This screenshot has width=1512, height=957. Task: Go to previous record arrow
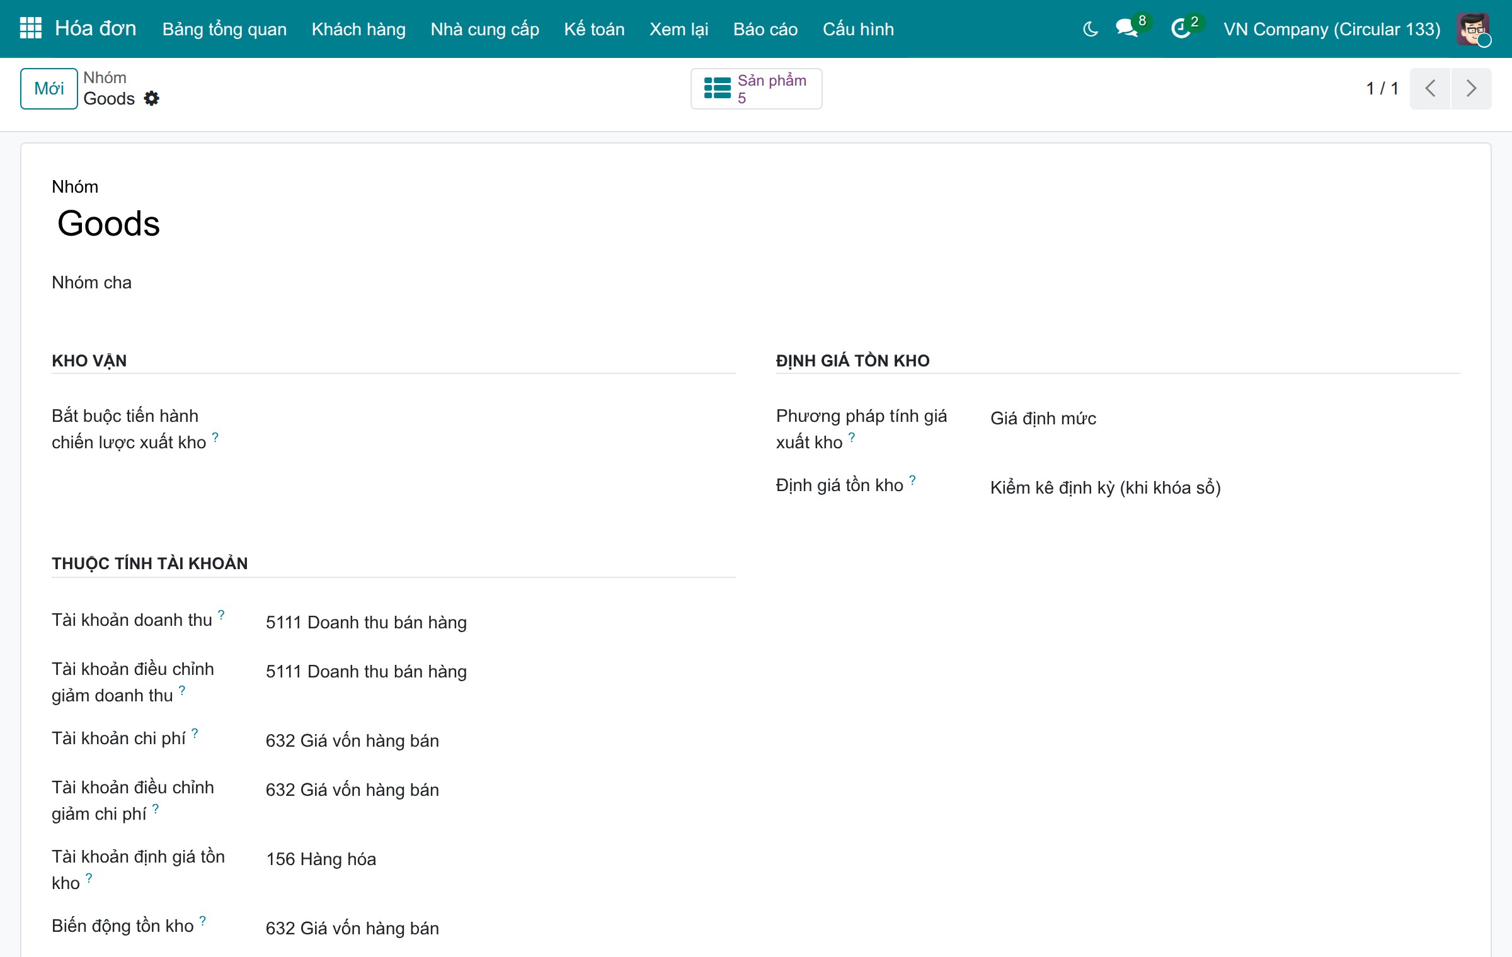pyautogui.click(x=1430, y=88)
